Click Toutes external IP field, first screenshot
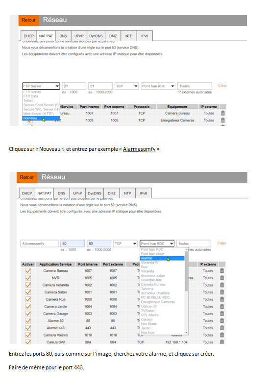The image size is (266, 387). (194, 86)
